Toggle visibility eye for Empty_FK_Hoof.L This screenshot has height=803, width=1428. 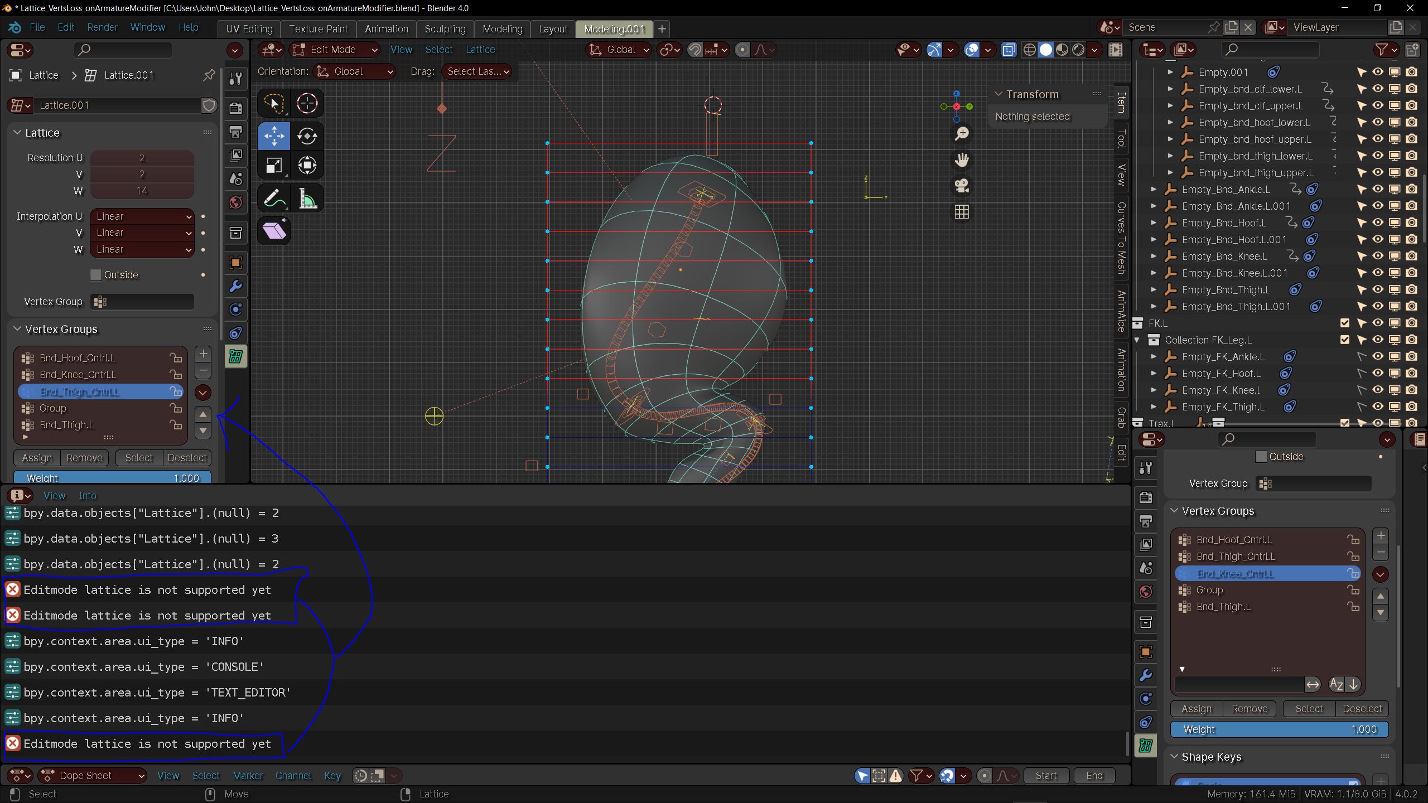point(1378,373)
